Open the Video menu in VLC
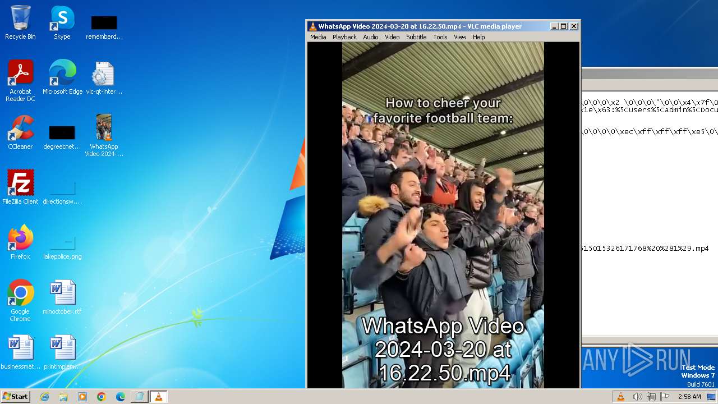 [x=392, y=37]
